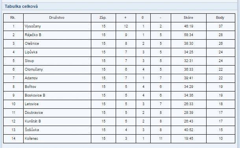Click team name Olomučany
This screenshot has width=240, height=148.
click(34, 69)
